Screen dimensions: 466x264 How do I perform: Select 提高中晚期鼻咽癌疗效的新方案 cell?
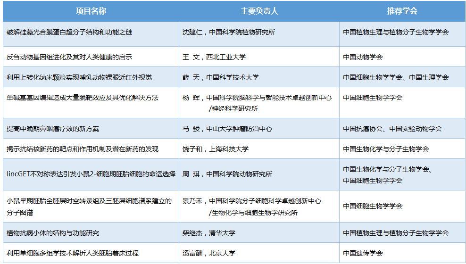pyautogui.click(x=53, y=129)
